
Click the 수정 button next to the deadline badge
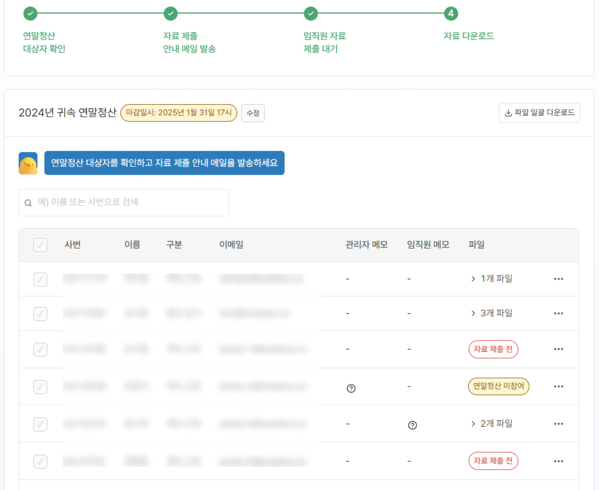[253, 113]
